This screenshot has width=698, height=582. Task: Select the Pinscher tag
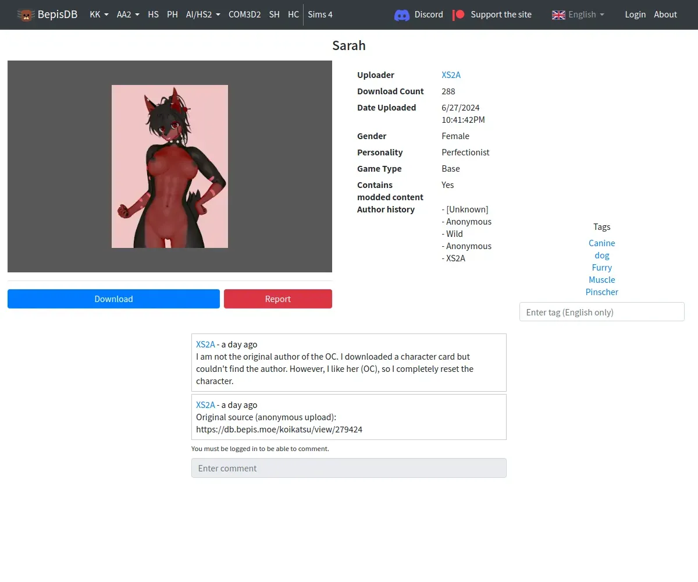click(601, 292)
